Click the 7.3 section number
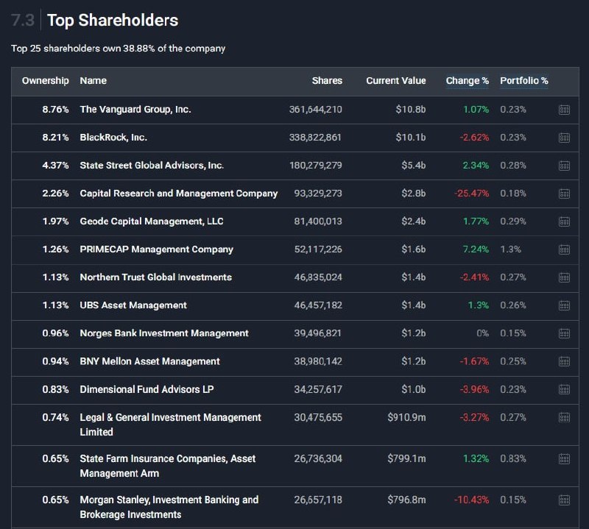Viewport: 589px width, 529px height. click(x=23, y=21)
